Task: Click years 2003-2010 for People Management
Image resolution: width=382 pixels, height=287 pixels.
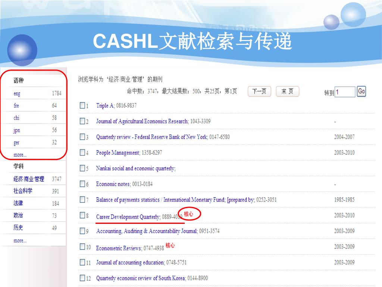Action: click(344, 152)
